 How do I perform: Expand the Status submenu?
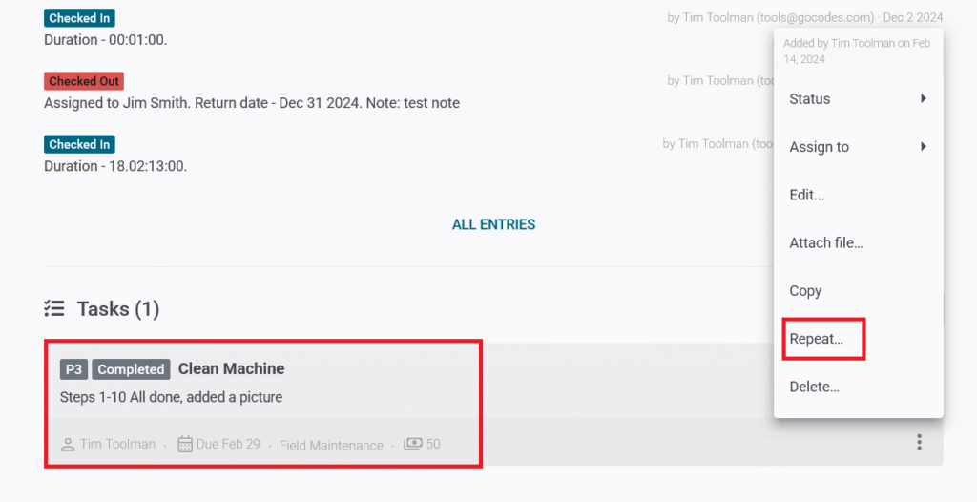[858, 99]
